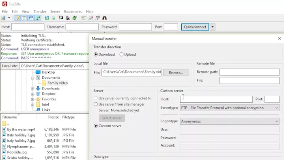The image size is (284, 160).
Task: Open directory listing filters dialog
Action: click(84, 18)
